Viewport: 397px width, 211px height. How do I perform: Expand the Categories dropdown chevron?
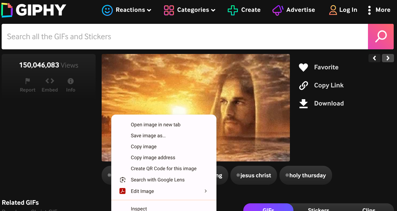(x=213, y=10)
